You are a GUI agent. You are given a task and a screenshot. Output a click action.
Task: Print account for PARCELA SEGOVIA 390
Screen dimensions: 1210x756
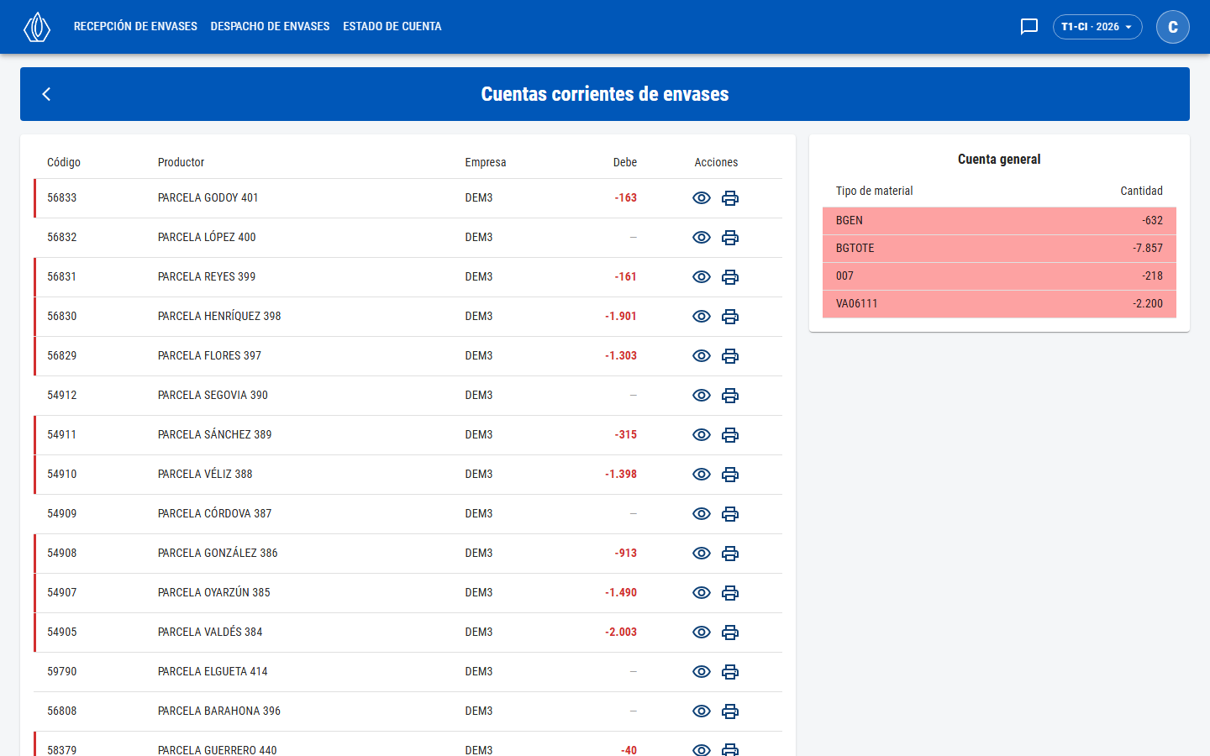730,396
